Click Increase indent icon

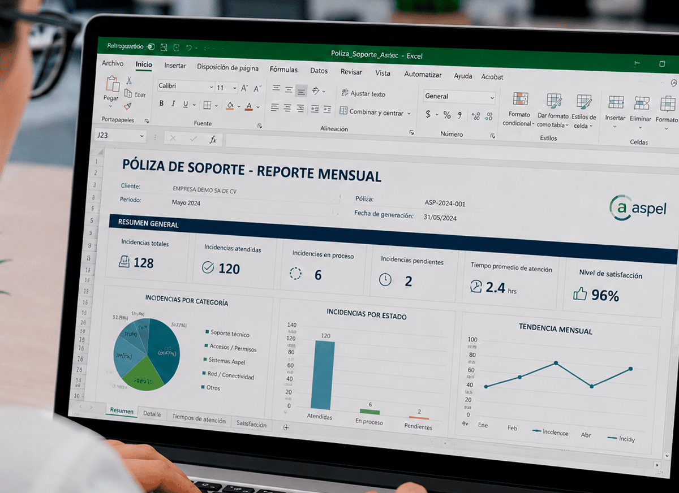tap(328, 110)
